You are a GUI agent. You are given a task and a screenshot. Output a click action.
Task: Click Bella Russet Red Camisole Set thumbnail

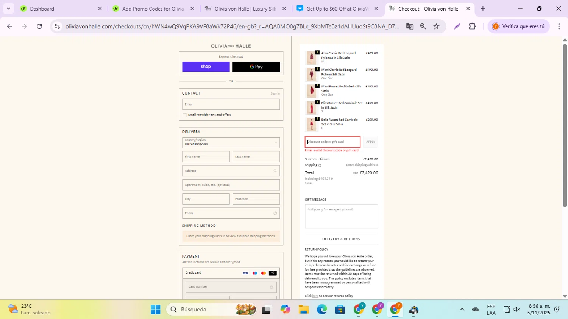[x=311, y=124]
